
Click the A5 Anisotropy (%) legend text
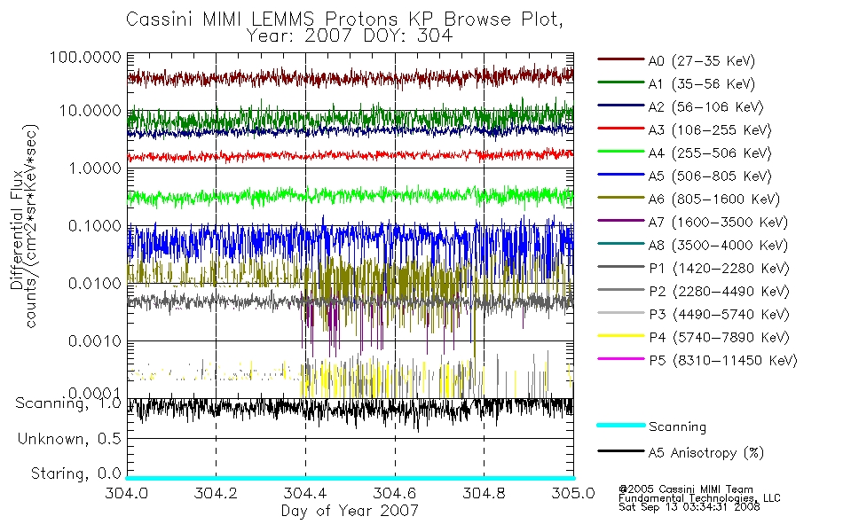pyautogui.click(x=706, y=453)
